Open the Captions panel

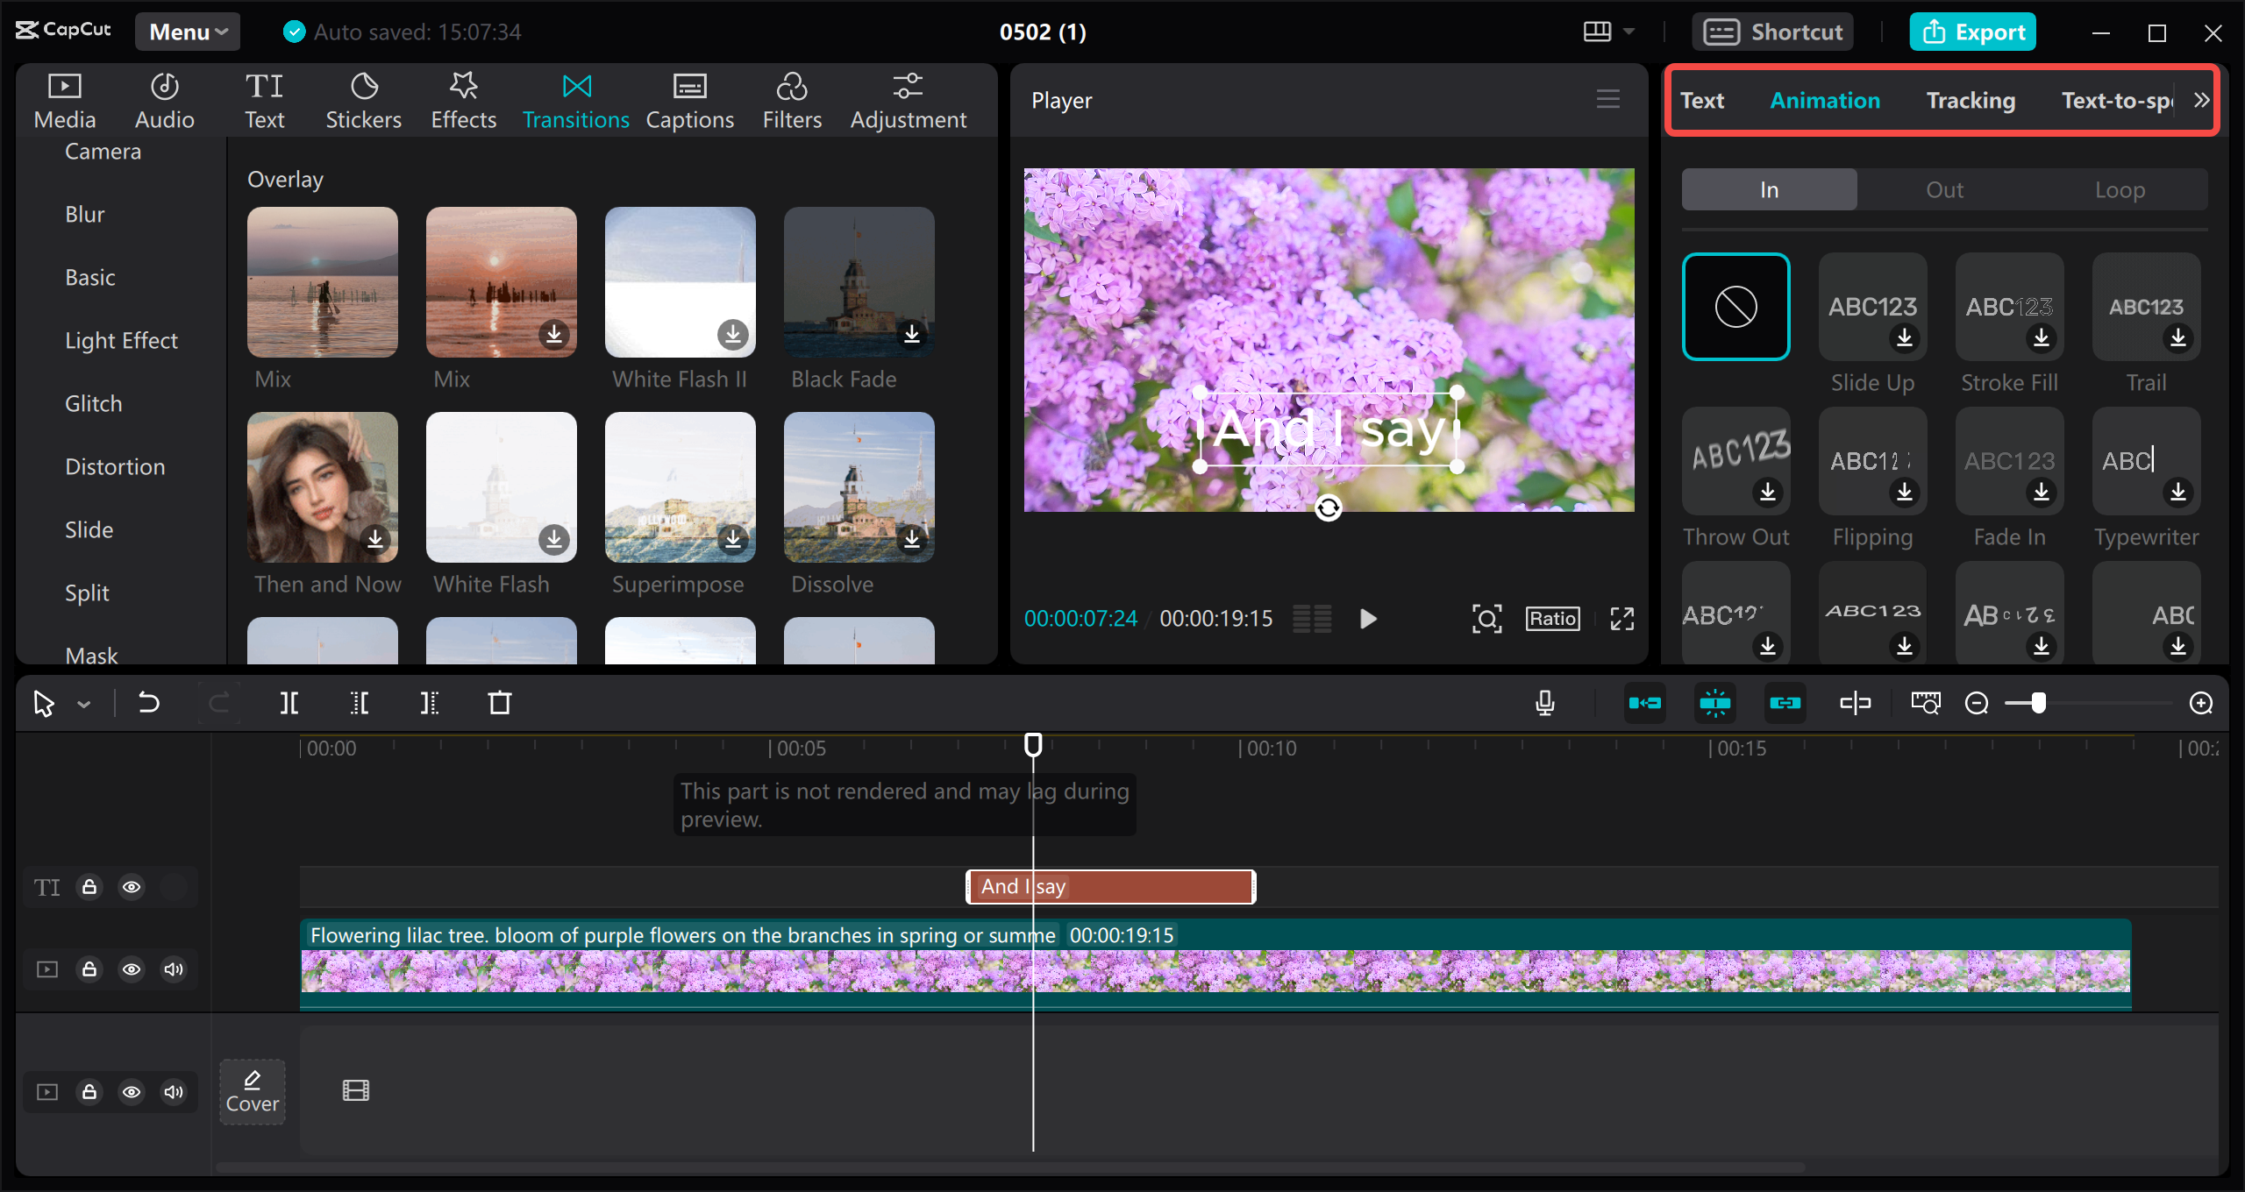coord(689,101)
